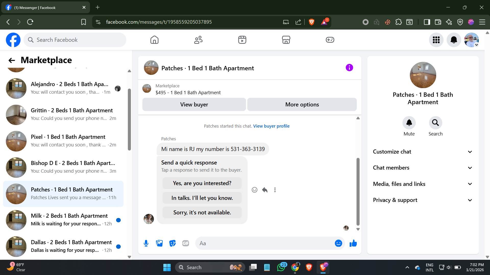Mute this Patches conversation

[x=409, y=123]
